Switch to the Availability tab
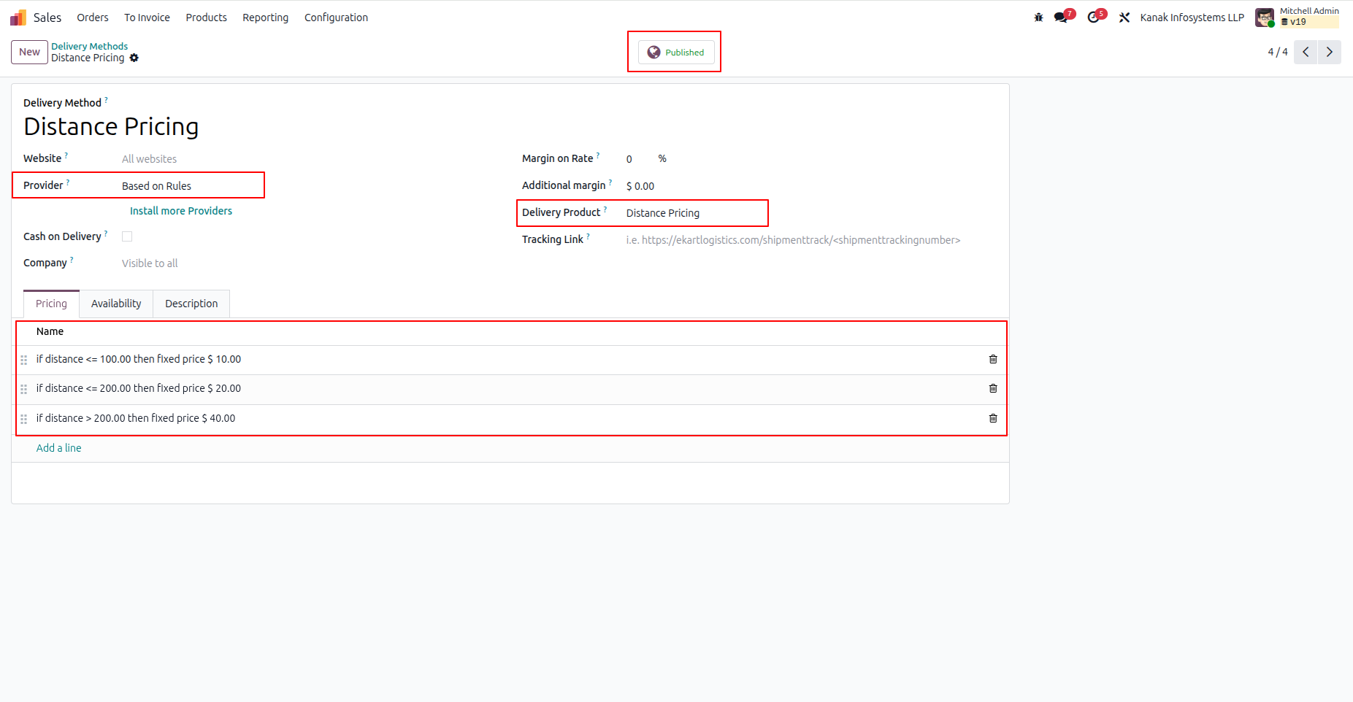Screen dimensions: 1353x702 click(115, 304)
